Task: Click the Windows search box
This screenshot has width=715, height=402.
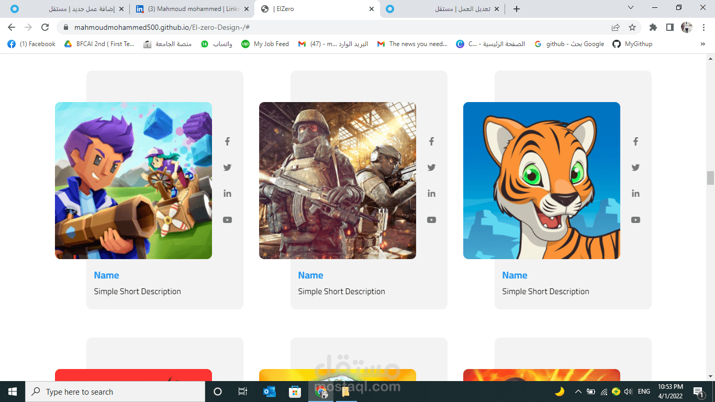Action: tap(115, 392)
